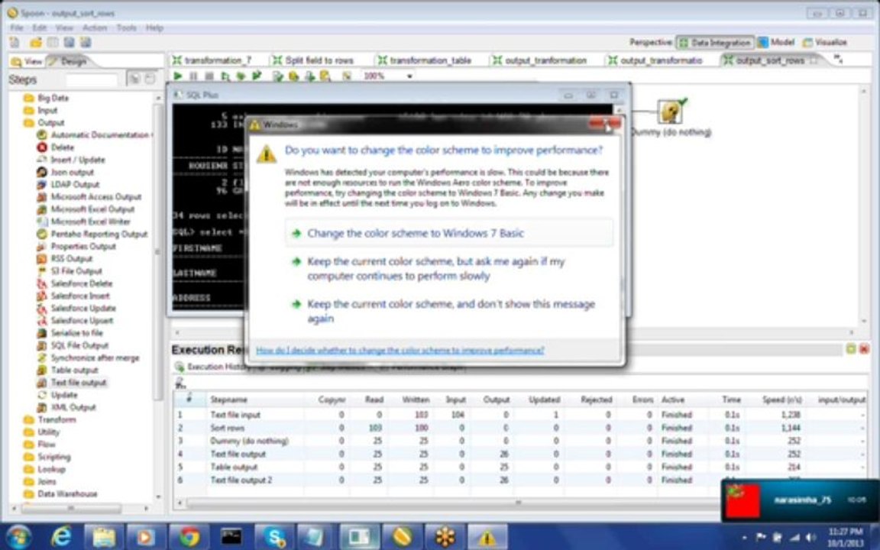
Task: Select Synchronize after merge step
Action: pyautogui.click(x=94, y=357)
